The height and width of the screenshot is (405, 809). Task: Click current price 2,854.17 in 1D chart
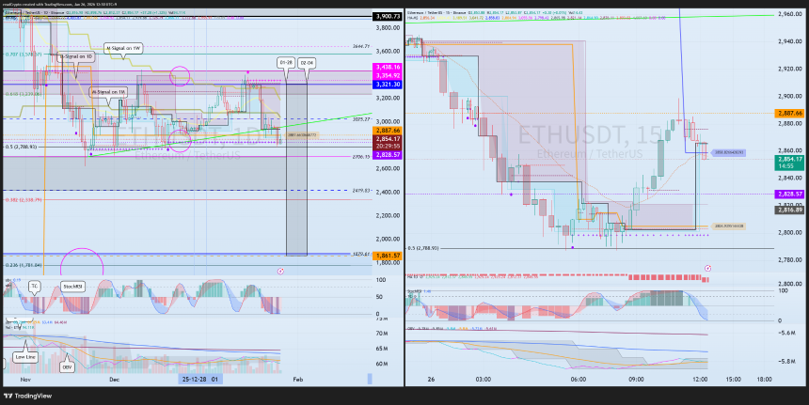pyautogui.click(x=388, y=139)
